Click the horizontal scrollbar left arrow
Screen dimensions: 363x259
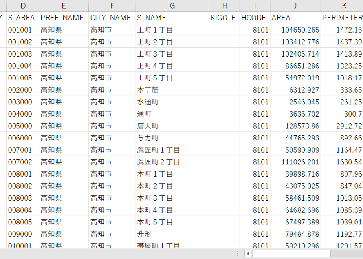[248, 254]
